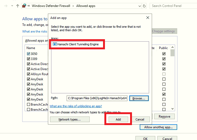Click the Control Panel firewall icon in address bar
The width and height of the screenshot is (197, 140).
[24, 6]
